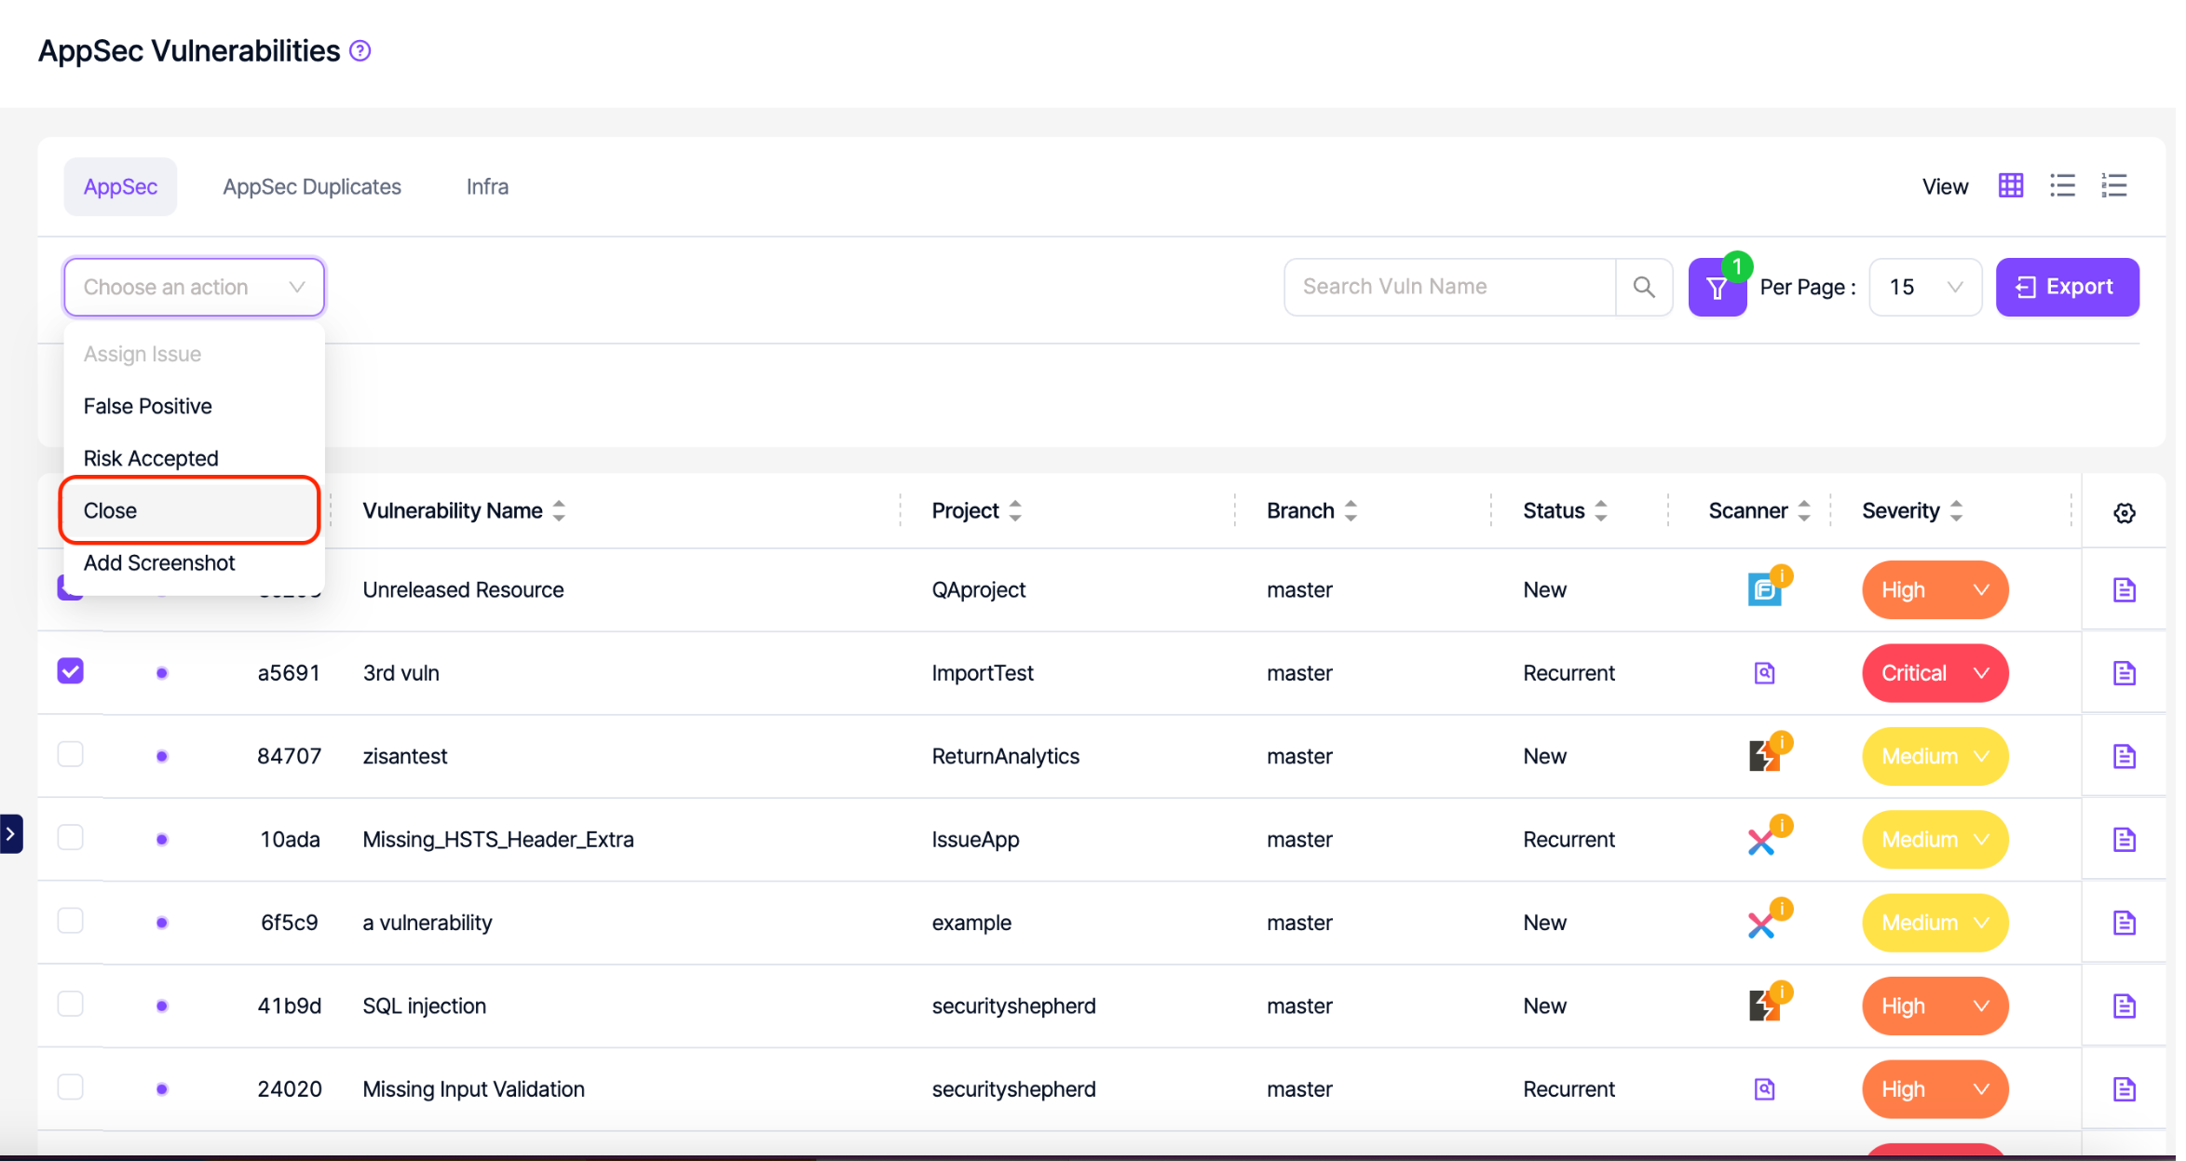Screen dimensions: 2186x1161
Task: Switch to grid view icon
Action: click(x=2010, y=186)
